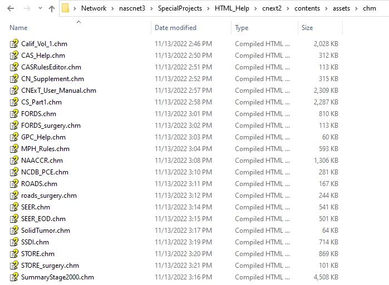Click the GPC_Help.chm help file icon

14,137
